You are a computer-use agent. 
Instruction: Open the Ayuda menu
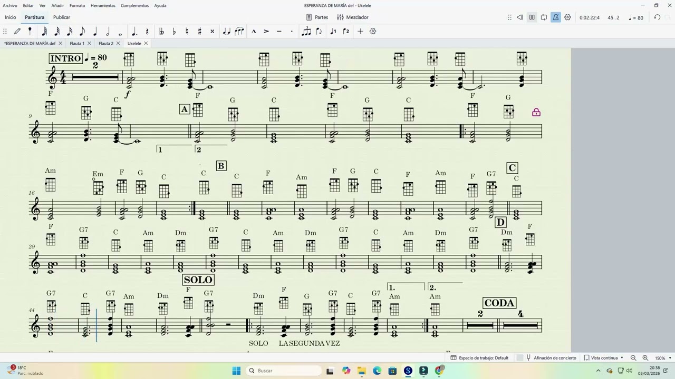[160, 5]
